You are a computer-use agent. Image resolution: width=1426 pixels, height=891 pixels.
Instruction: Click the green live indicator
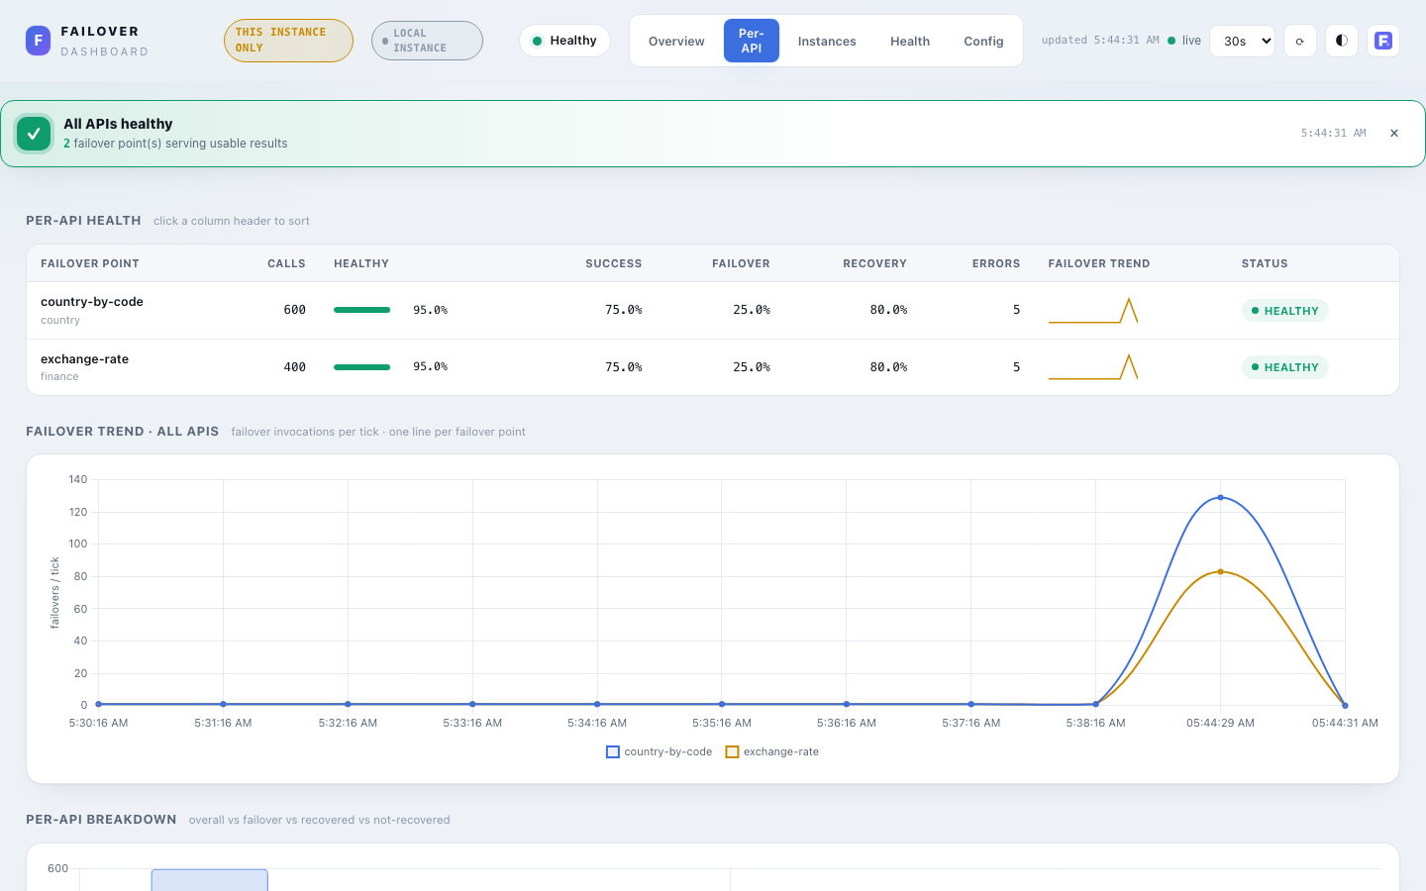1184,41
